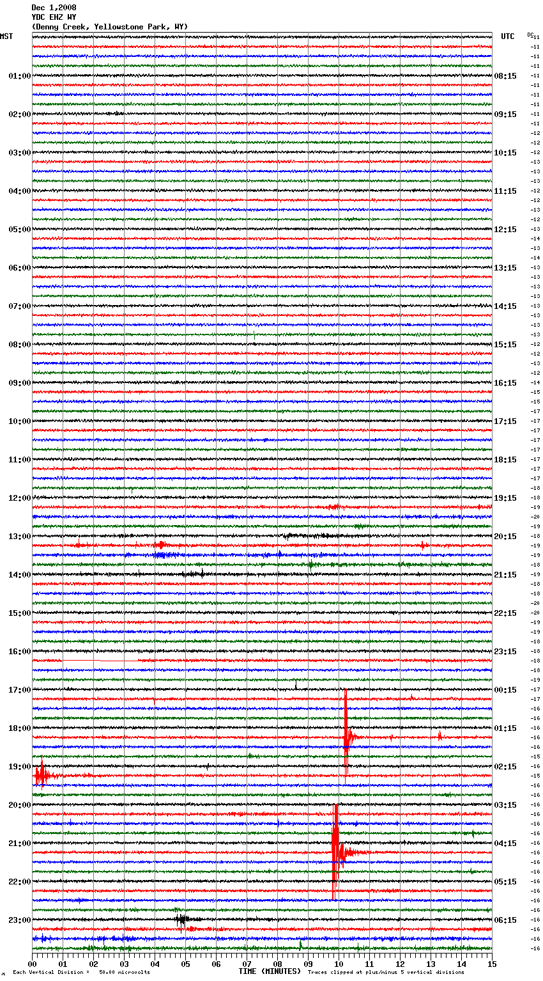
Task: Click the black event burst on the 23:00 trace
Action: point(182,920)
